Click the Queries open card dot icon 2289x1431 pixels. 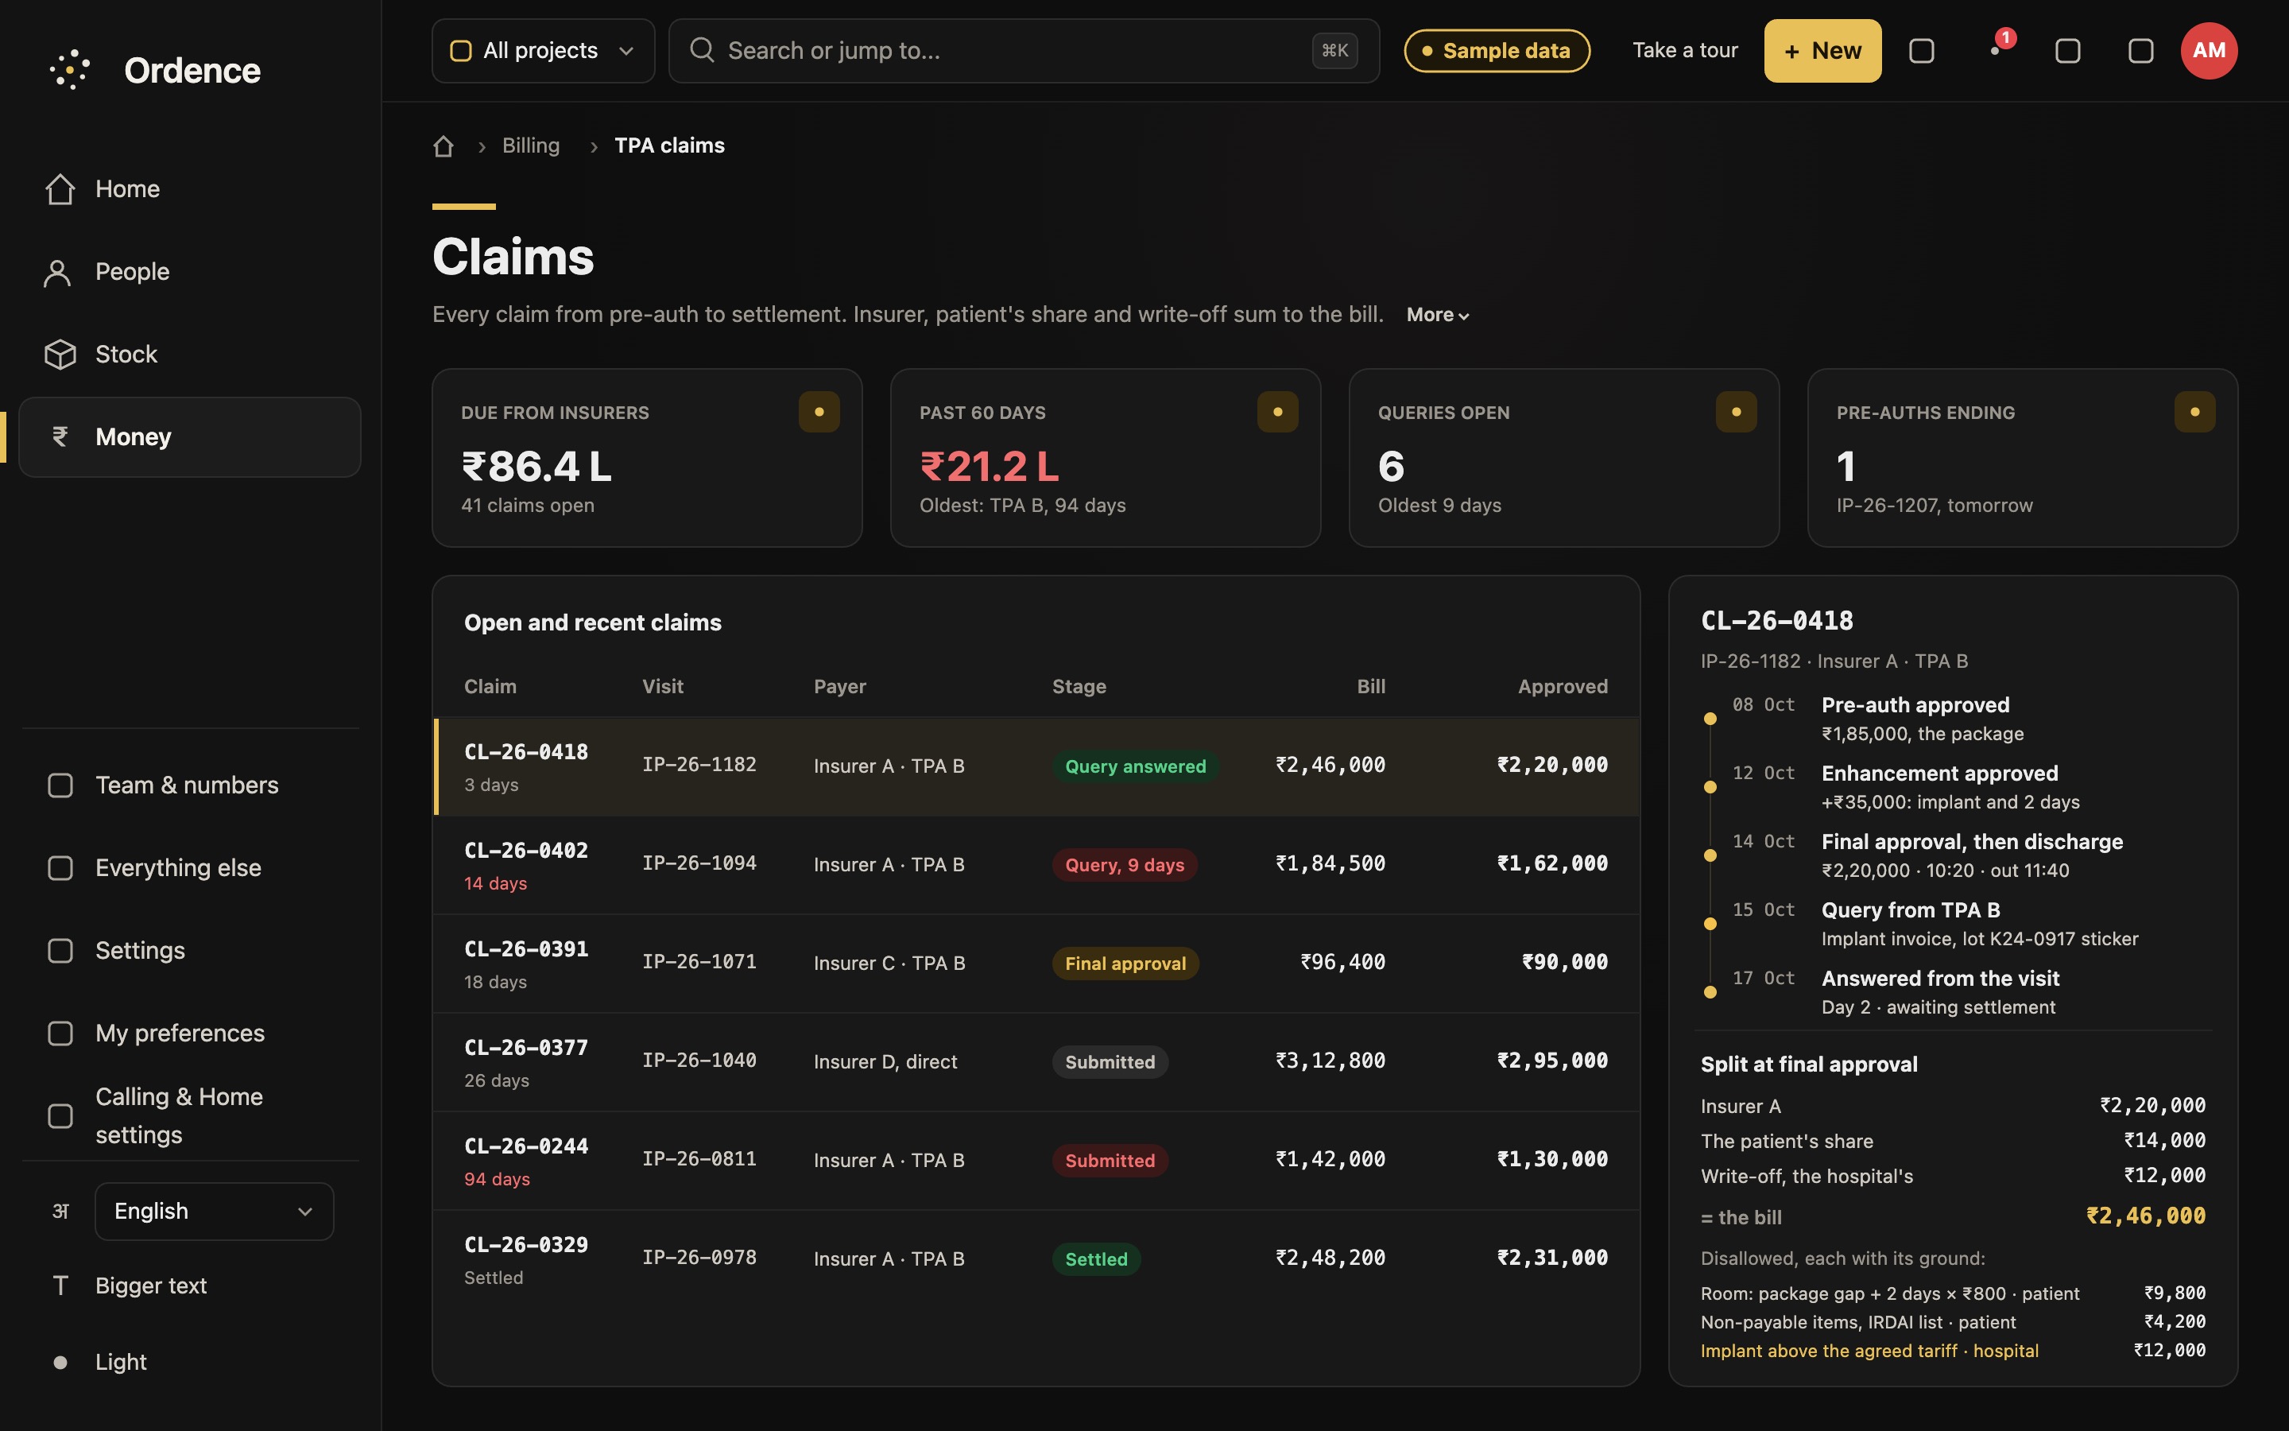click(1736, 412)
